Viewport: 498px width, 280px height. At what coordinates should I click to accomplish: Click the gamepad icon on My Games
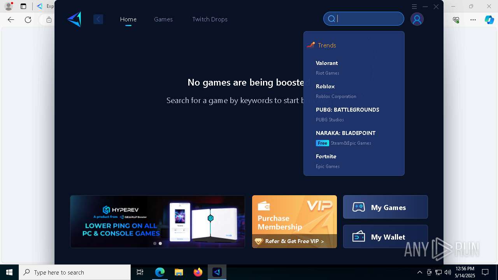click(x=359, y=207)
